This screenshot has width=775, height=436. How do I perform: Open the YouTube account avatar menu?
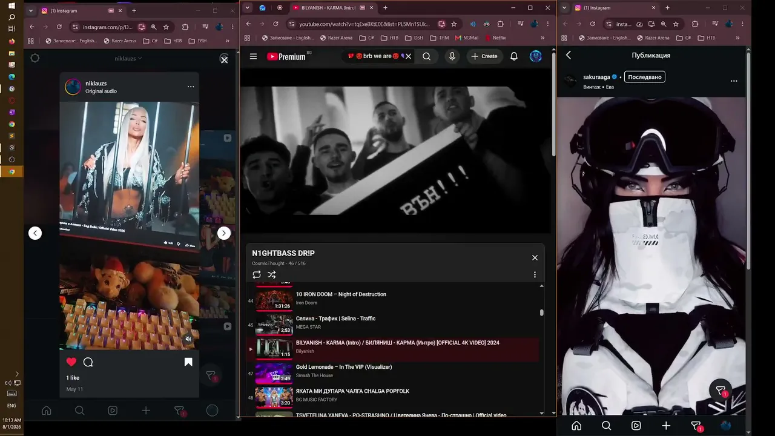[536, 56]
